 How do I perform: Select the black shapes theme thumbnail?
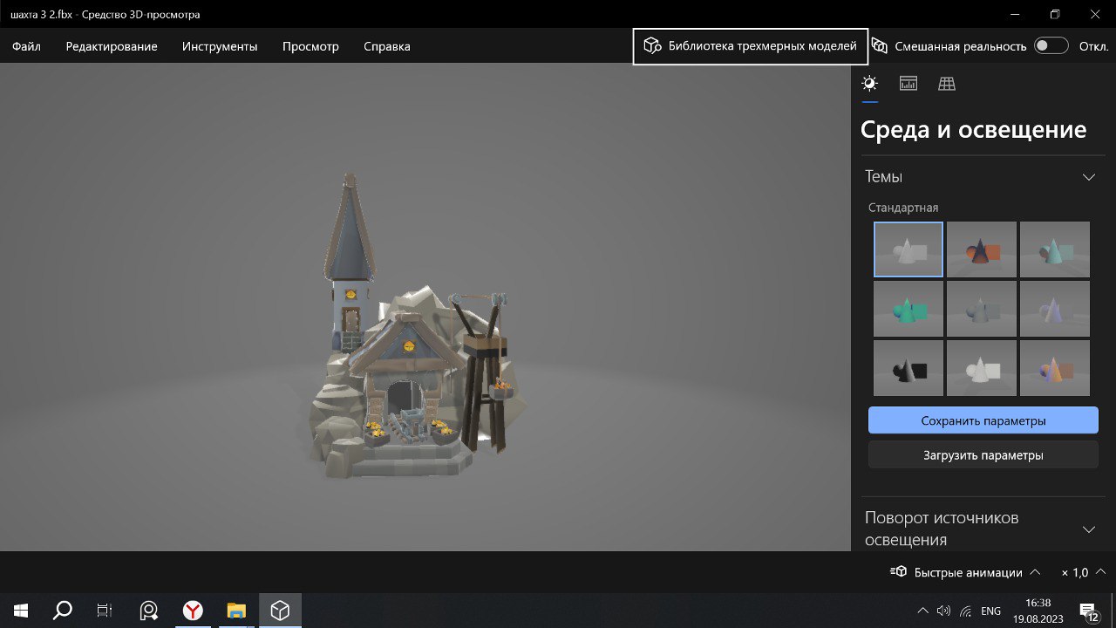(x=908, y=368)
